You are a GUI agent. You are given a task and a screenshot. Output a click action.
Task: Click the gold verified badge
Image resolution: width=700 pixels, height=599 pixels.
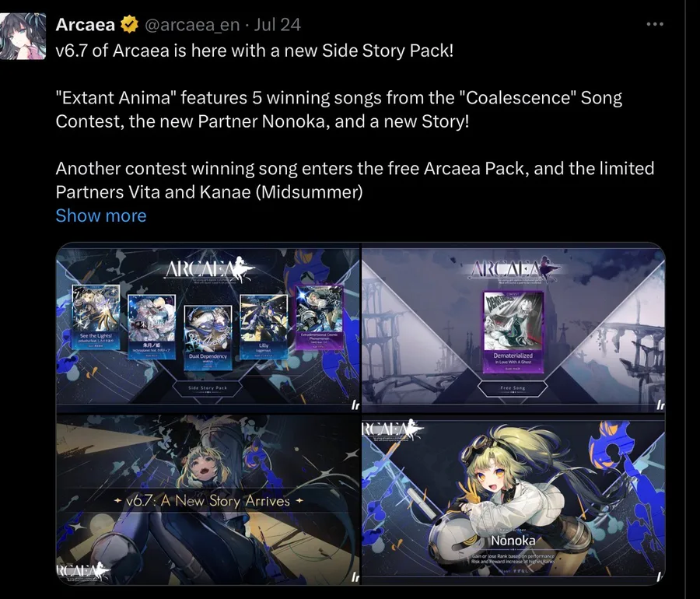pyautogui.click(x=129, y=25)
